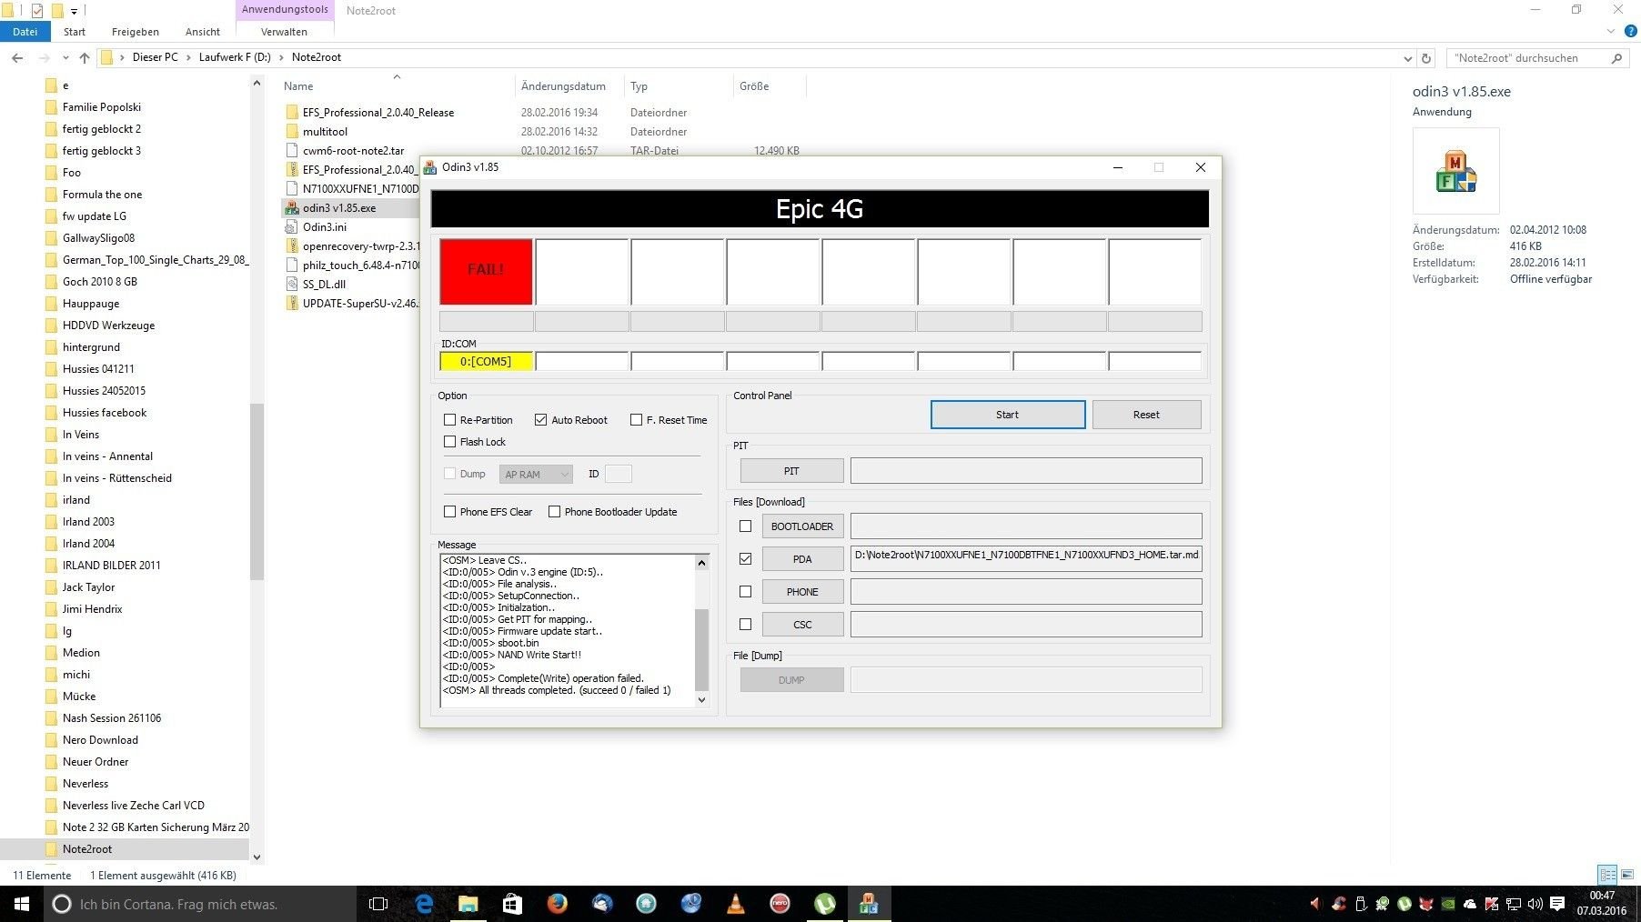
Task: Open the odin3 v1.85.exe preview icon
Action: coord(1455,171)
